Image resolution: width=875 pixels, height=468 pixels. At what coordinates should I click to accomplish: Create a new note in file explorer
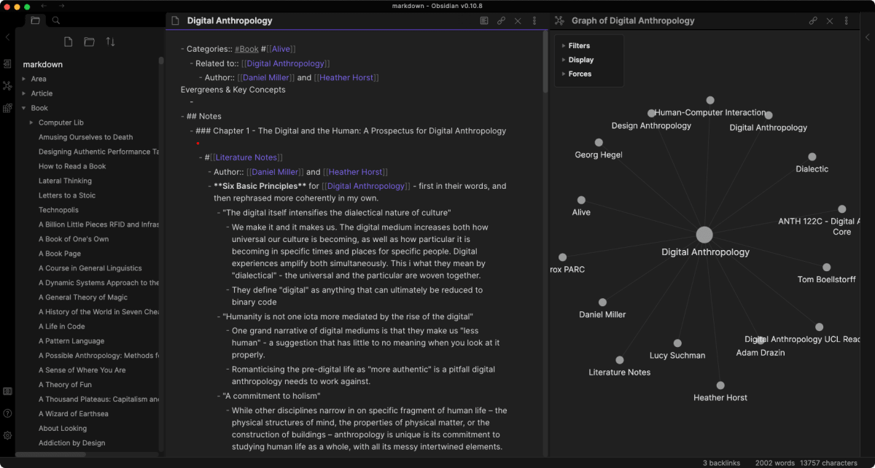point(68,42)
